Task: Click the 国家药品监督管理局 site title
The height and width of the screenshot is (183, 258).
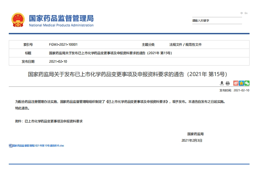Action: [61, 18]
